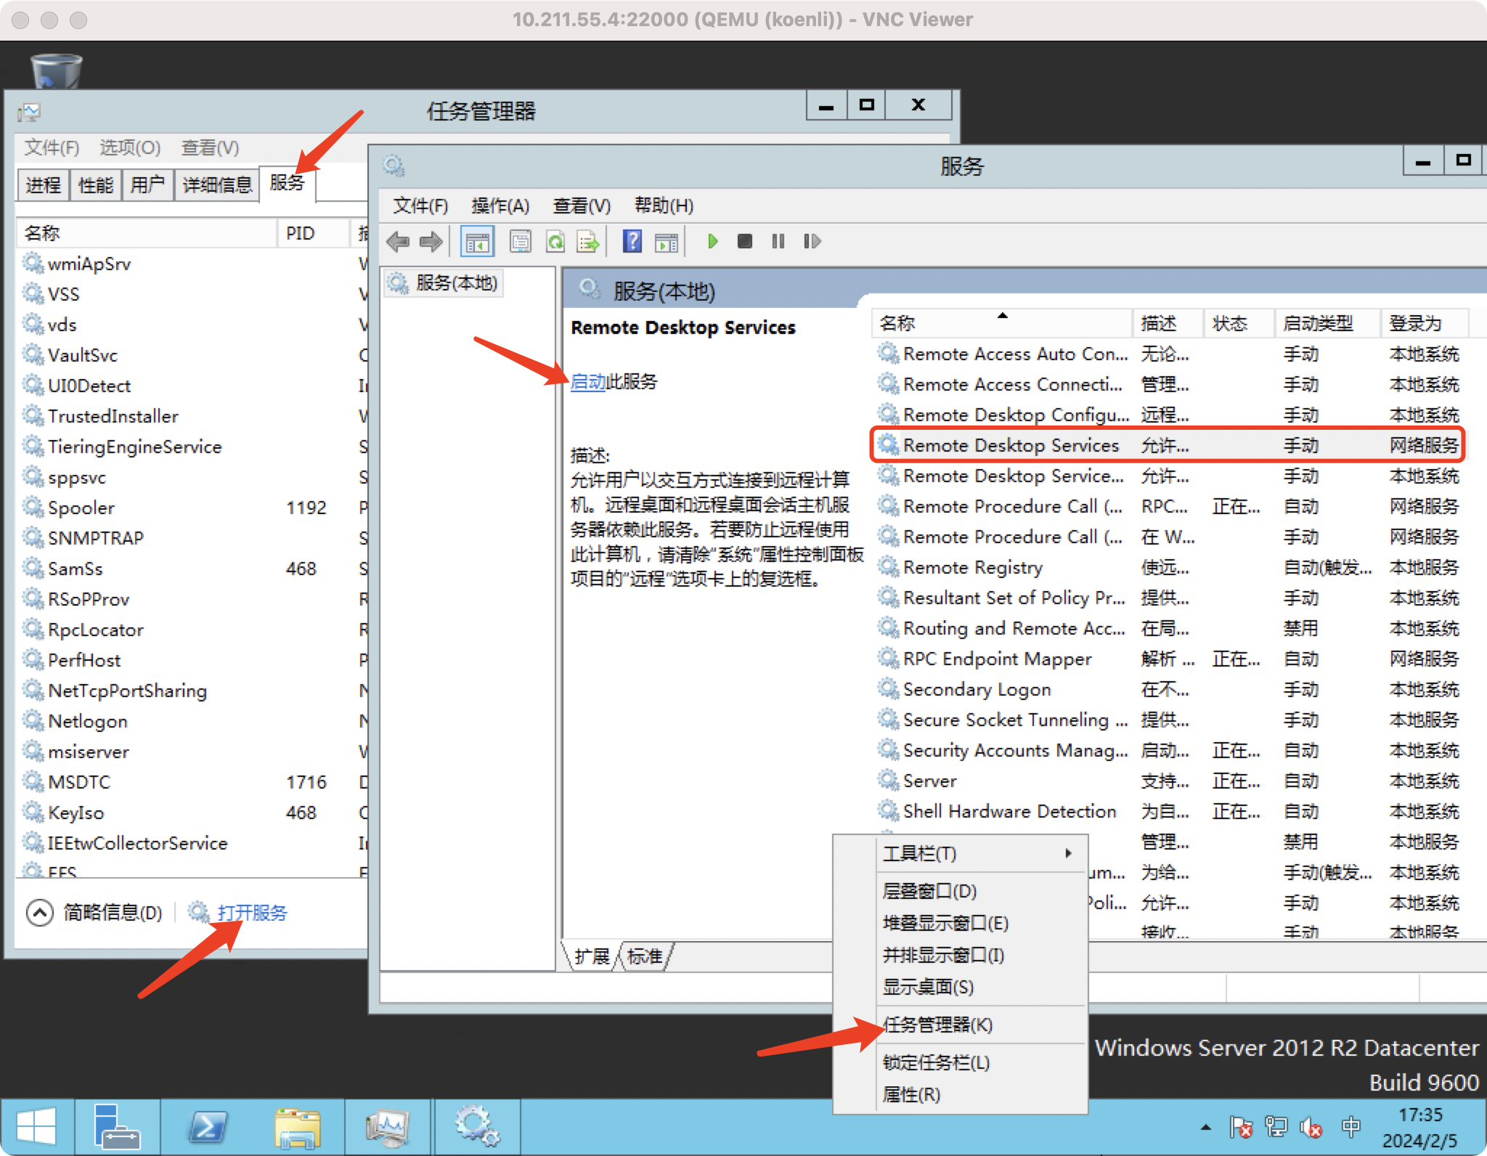Toggle the console tree panel icon
This screenshot has width=1487, height=1156.
point(478,241)
